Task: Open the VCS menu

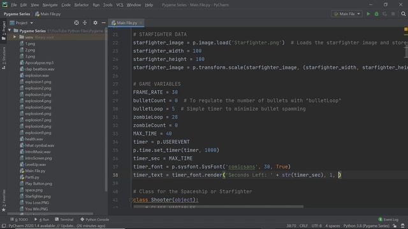Action: tap(120, 4)
